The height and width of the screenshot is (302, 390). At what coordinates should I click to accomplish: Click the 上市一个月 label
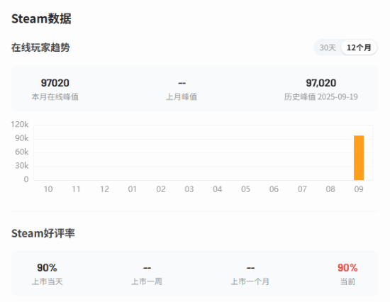[250, 281]
